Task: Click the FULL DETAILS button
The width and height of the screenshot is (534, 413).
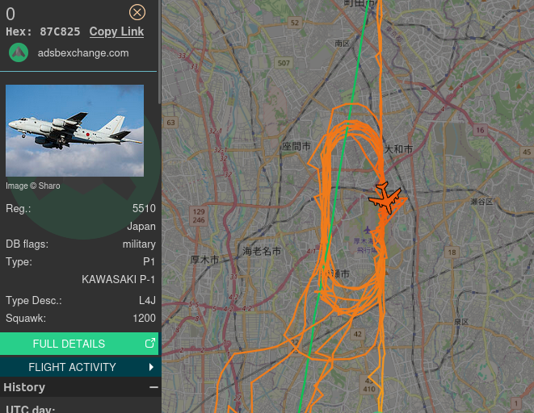Action: tap(79, 344)
